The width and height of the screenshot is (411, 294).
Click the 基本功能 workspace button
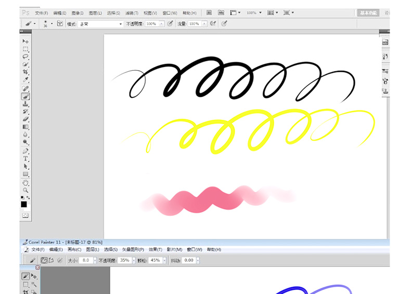[x=368, y=12]
